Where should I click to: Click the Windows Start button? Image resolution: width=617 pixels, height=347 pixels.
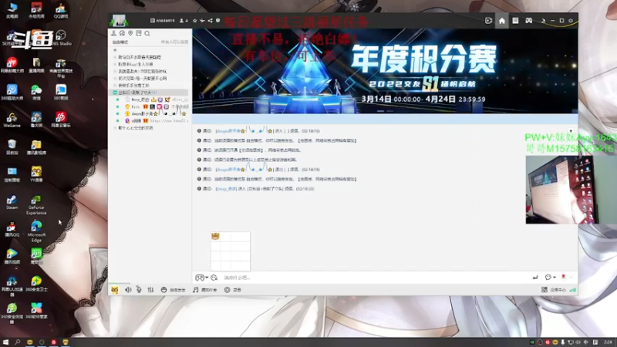pyautogui.click(x=5, y=342)
